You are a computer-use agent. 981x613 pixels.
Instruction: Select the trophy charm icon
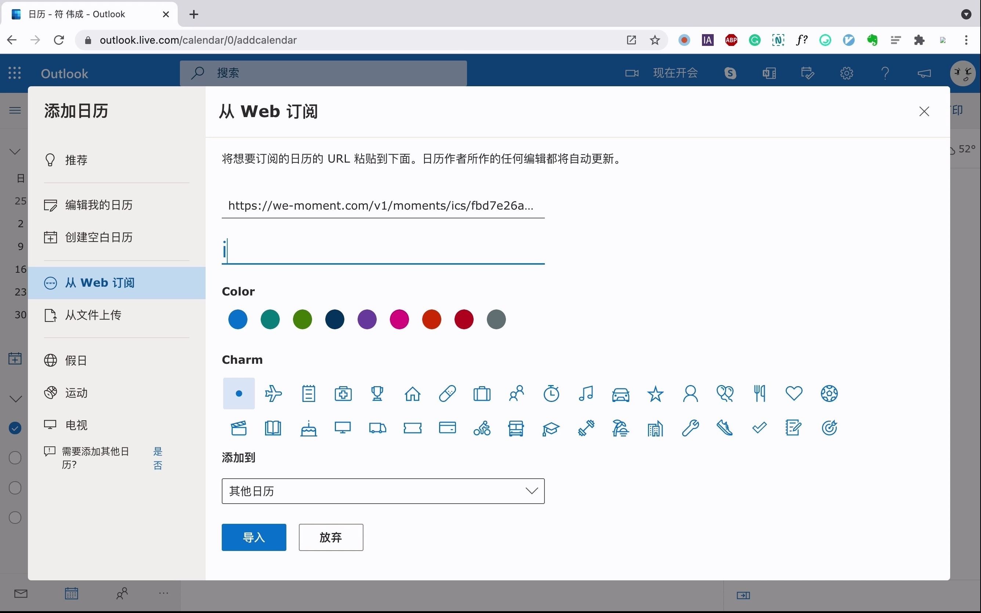377,393
